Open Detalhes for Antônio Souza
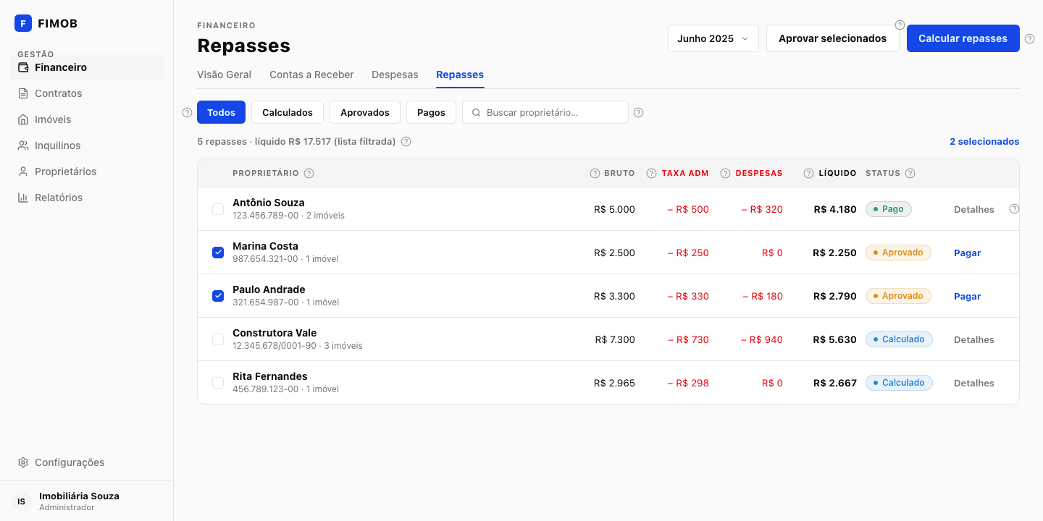This screenshot has width=1043, height=521. tap(974, 209)
